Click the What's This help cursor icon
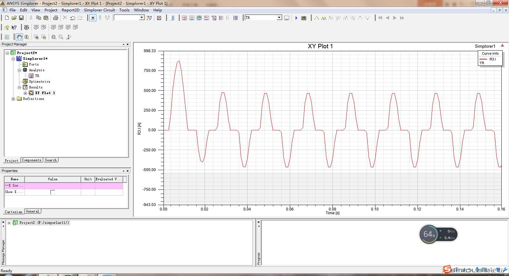 (14, 27)
